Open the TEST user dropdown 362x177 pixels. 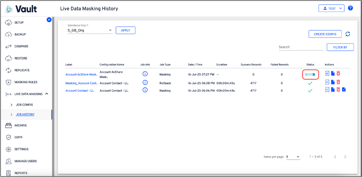pyautogui.click(x=331, y=8)
